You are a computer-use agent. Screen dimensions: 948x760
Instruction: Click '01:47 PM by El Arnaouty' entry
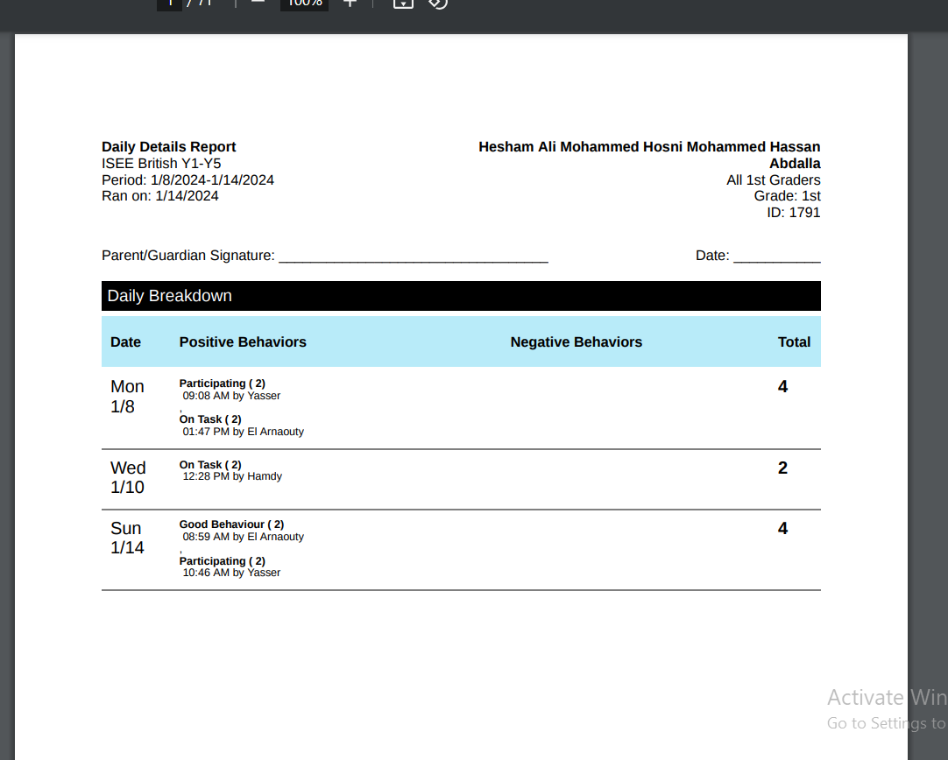tap(243, 432)
